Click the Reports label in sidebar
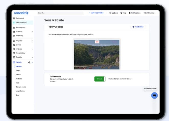169x121 pixels. coord(19,57)
